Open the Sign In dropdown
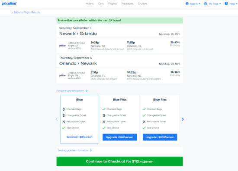The height and width of the screenshot is (171, 238). coord(193,3)
